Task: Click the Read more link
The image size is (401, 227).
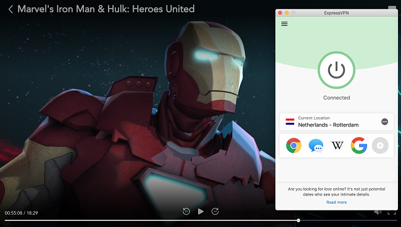Action: click(336, 202)
